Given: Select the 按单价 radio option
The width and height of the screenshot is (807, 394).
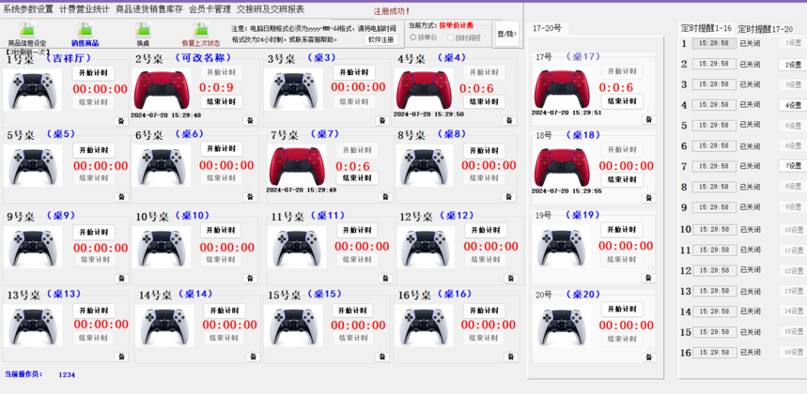Looking at the screenshot, I should [424, 38].
